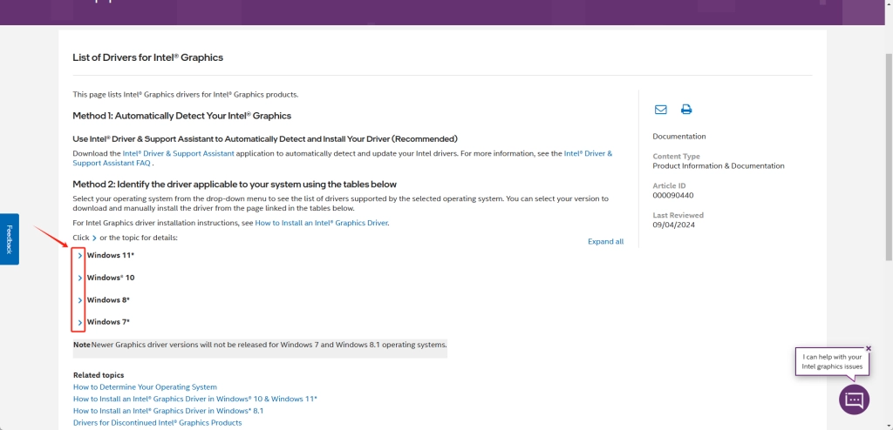Open install driver in Windows 8.1 link
893x430 pixels.
pos(168,411)
